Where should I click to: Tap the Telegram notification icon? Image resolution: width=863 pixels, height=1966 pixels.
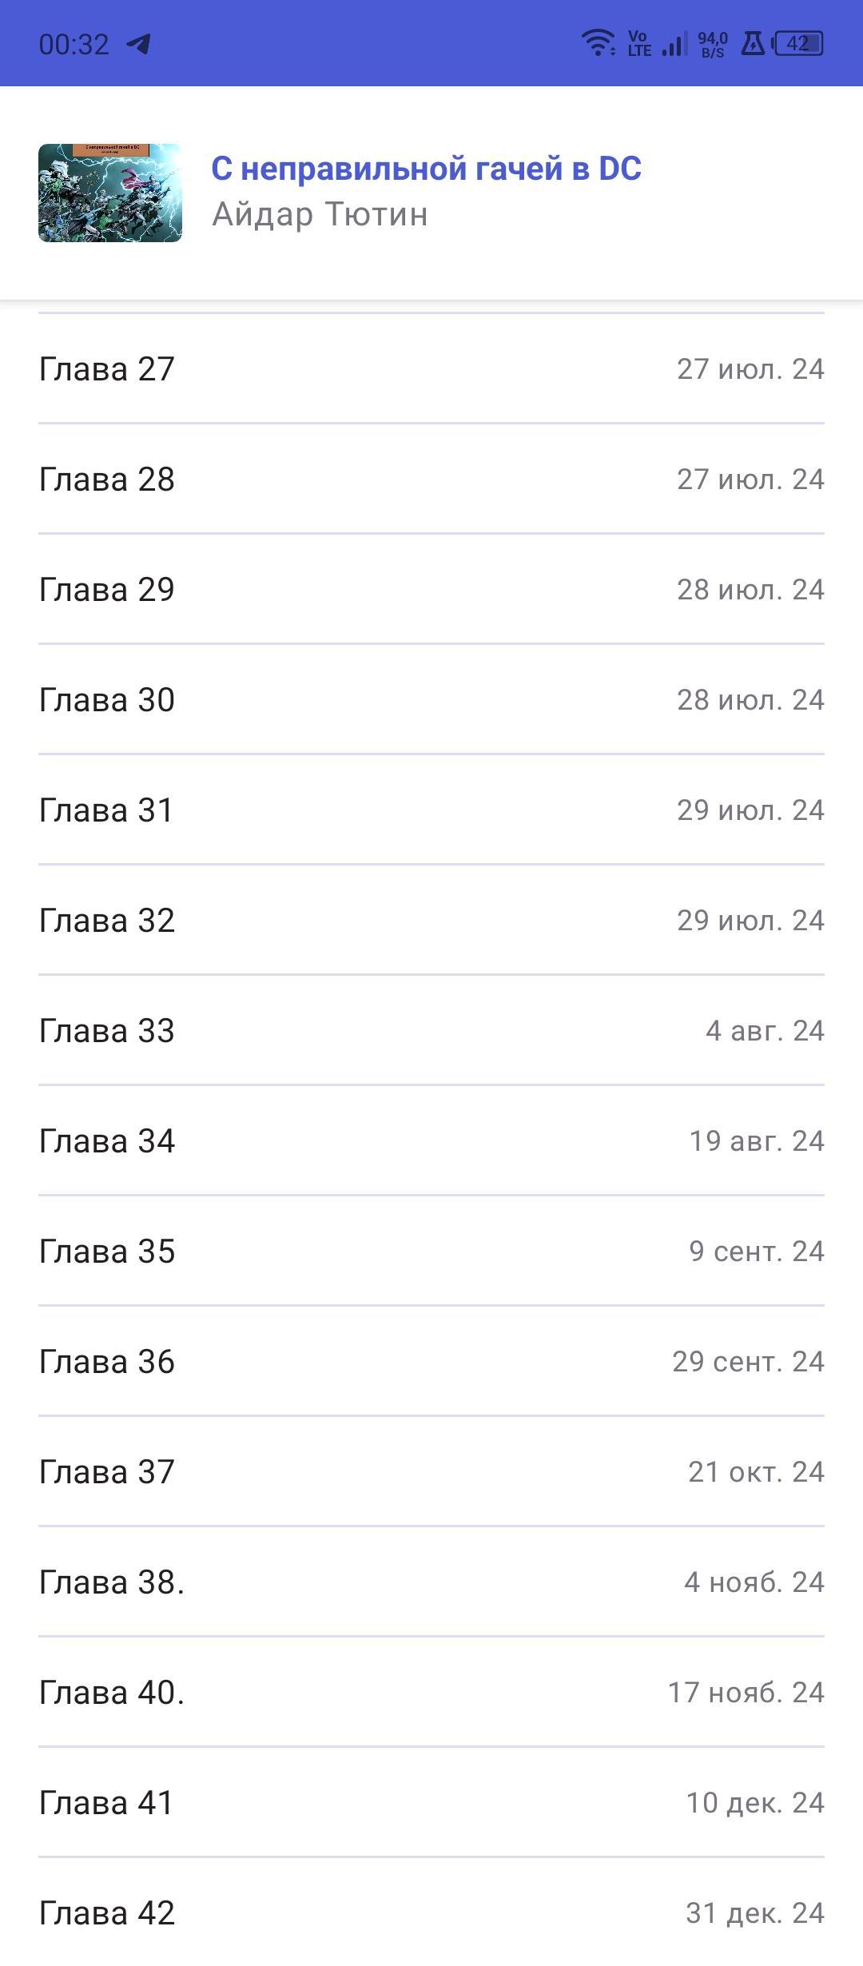tap(139, 44)
